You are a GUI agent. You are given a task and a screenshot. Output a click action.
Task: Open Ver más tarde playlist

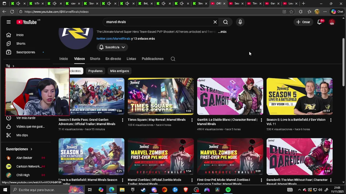[25, 118]
